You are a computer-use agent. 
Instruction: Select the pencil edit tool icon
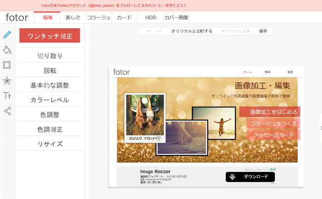(7, 35)
